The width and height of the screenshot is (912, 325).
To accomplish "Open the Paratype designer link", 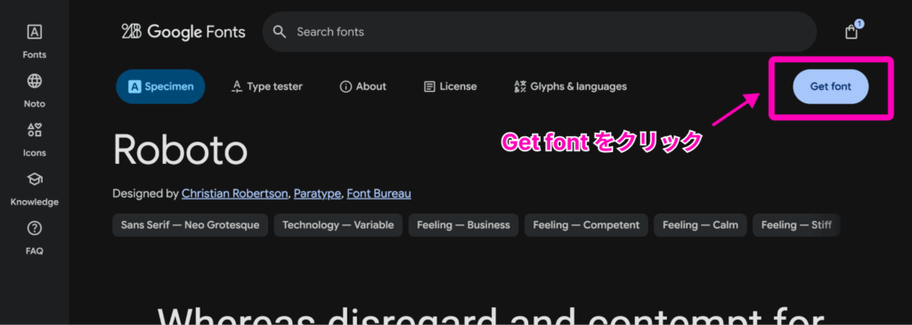I will 318,193.
